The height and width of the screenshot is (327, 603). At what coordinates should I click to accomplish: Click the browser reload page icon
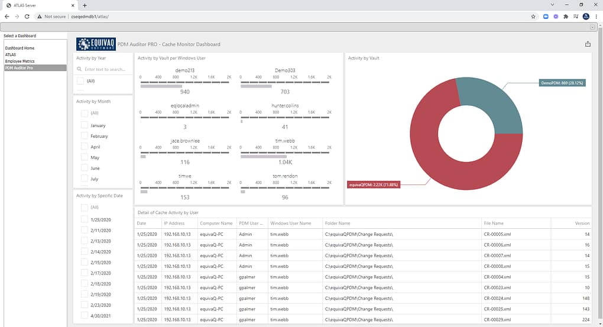pyautogui.click(x=27, y=17)
